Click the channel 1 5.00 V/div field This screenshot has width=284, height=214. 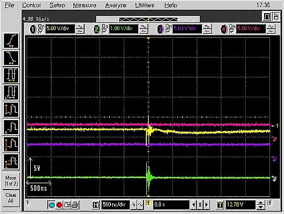pos(60,29)
